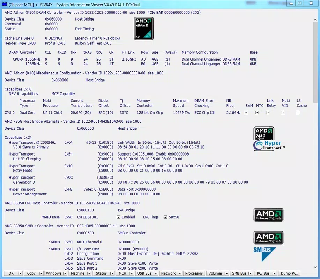Open the Volumes page
The width and height of the screenshot is (320, 279).
(216, 273)
